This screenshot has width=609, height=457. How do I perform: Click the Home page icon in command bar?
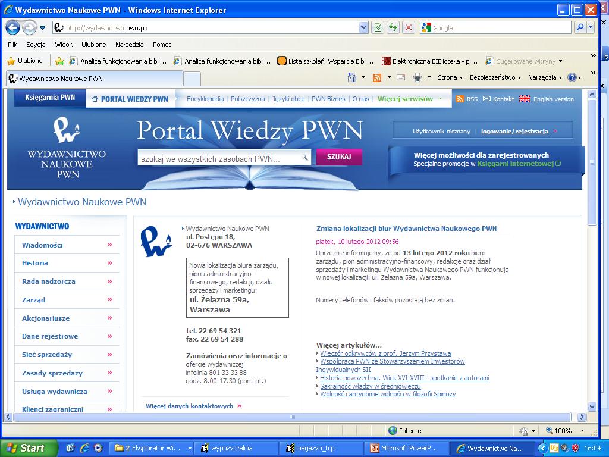[x=352, y=77]
